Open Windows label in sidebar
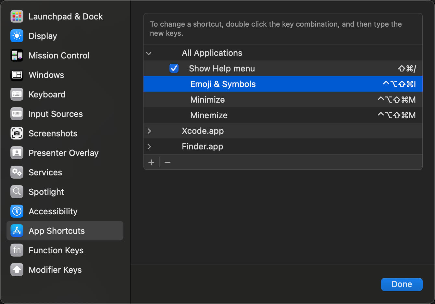This screenshot has height=304, width=435. click(46, 75)
